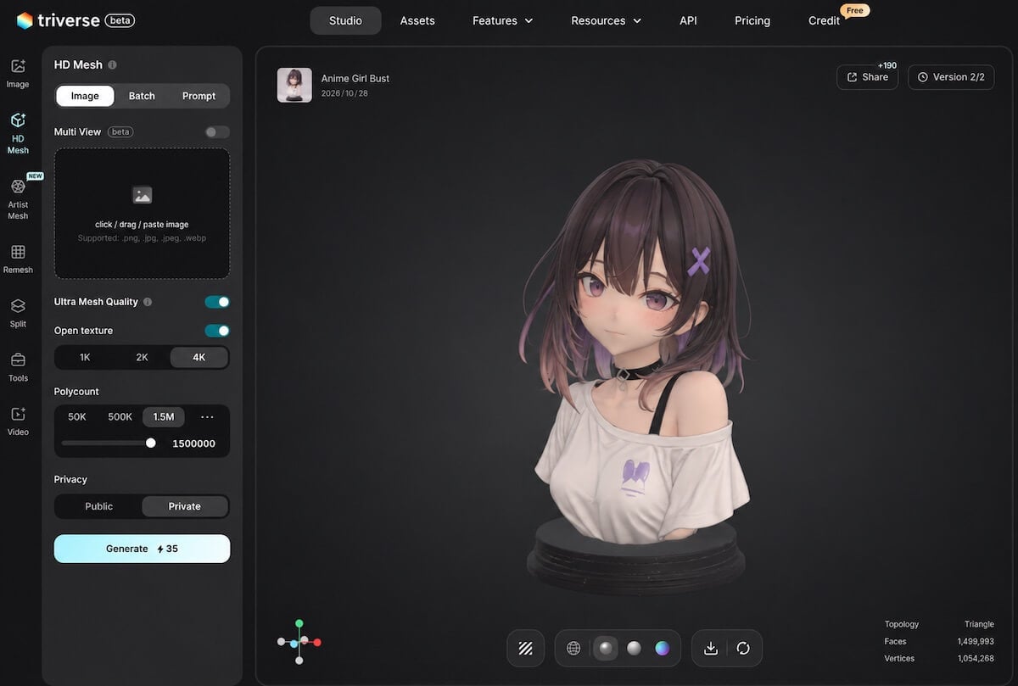The image size is (1018, 686).
Task: Select the dark solid sphere shading mode
Action: coord(605,649)
